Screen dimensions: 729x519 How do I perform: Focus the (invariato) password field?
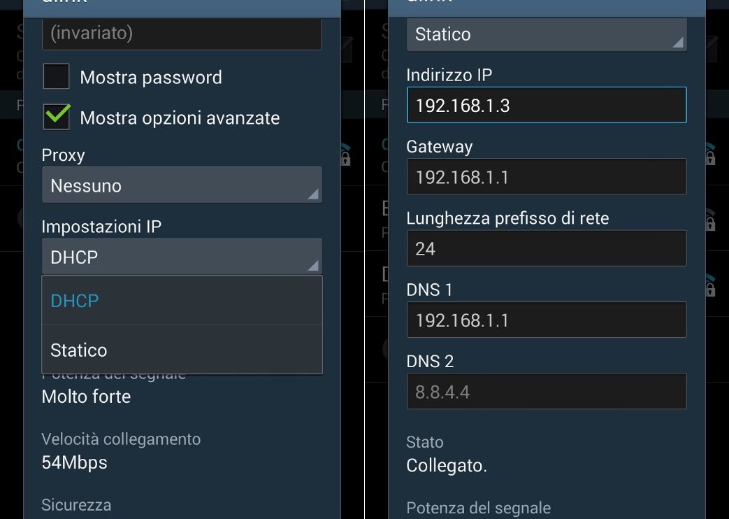pyautogui.click(x=182, y=33)
